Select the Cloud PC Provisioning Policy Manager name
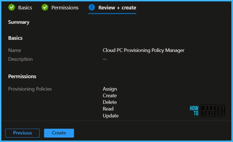The width and height of the screenshot is (233, 142). pos(144,50)
